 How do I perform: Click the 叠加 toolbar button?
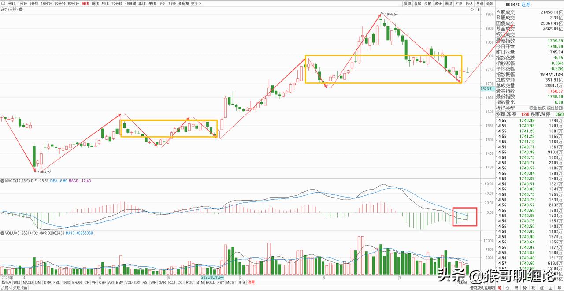pos(418,4)
